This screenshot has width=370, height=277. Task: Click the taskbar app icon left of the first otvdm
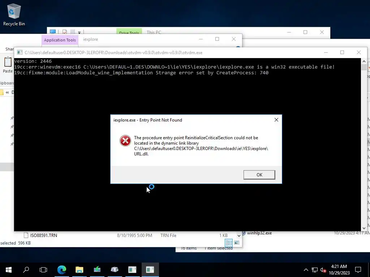tap(115, 270)
